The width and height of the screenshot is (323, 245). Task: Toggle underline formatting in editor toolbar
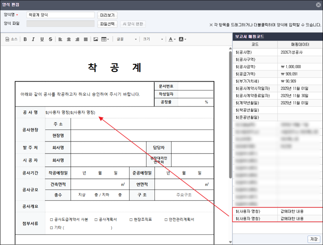tap(42, 39)
